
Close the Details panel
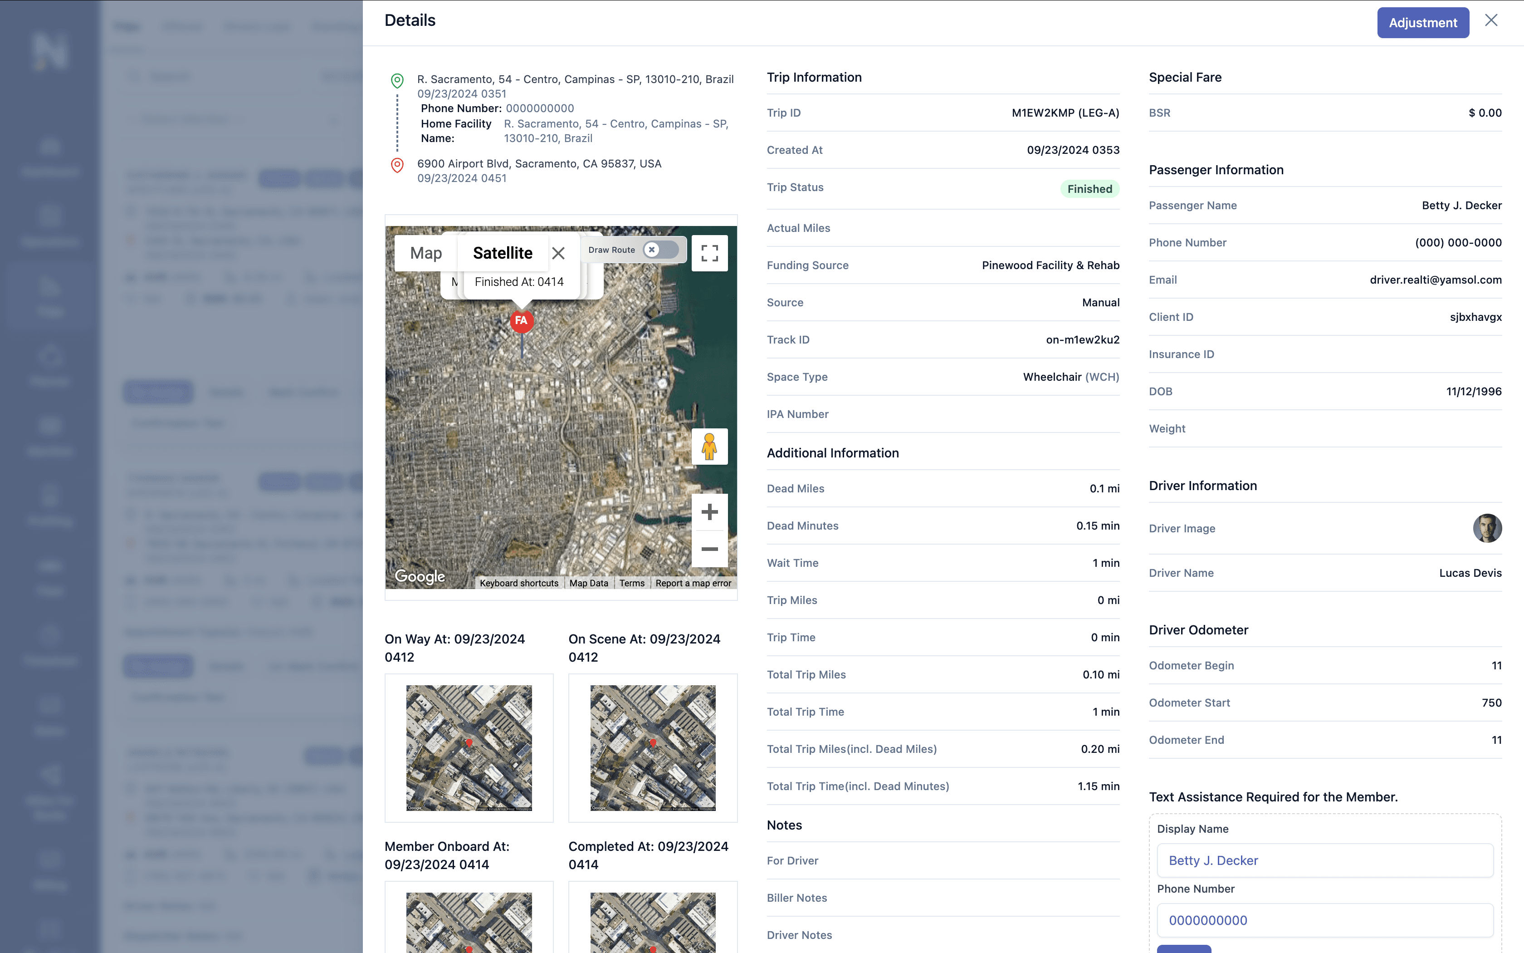(x=1490, y=20)
